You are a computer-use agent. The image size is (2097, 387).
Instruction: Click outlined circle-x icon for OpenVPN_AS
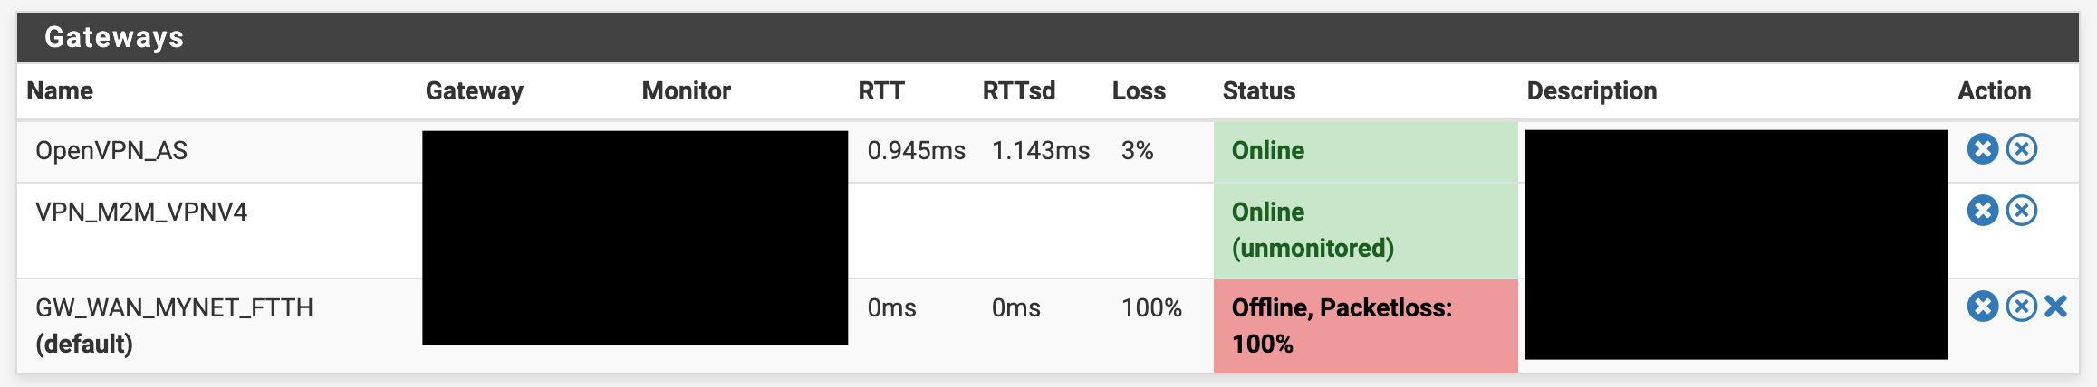pyautogui.click(x=2022, y=148)
